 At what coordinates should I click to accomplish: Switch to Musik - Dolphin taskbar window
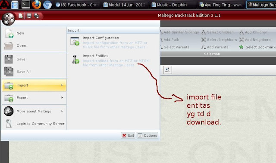tap(173, 5)
